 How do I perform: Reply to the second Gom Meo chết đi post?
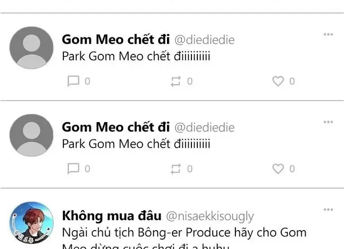(73, 169)
